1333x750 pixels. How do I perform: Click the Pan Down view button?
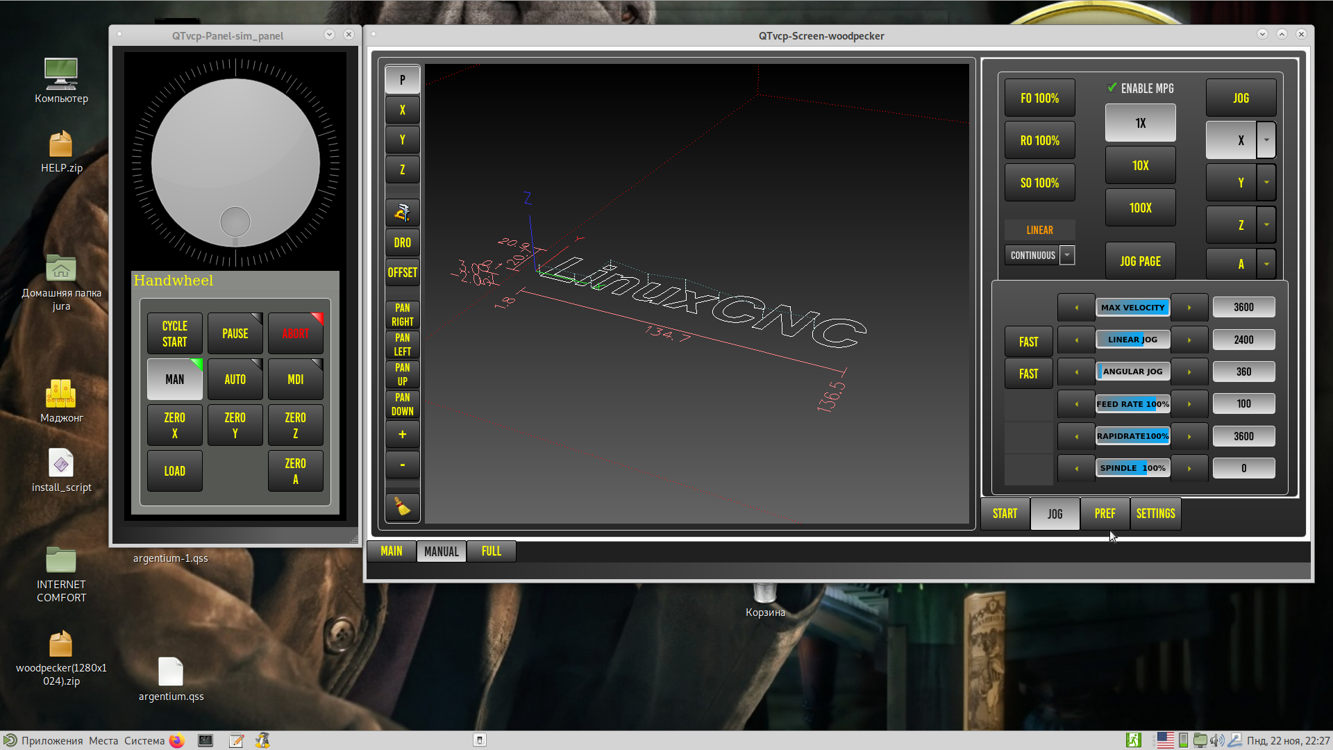[402, 404]
